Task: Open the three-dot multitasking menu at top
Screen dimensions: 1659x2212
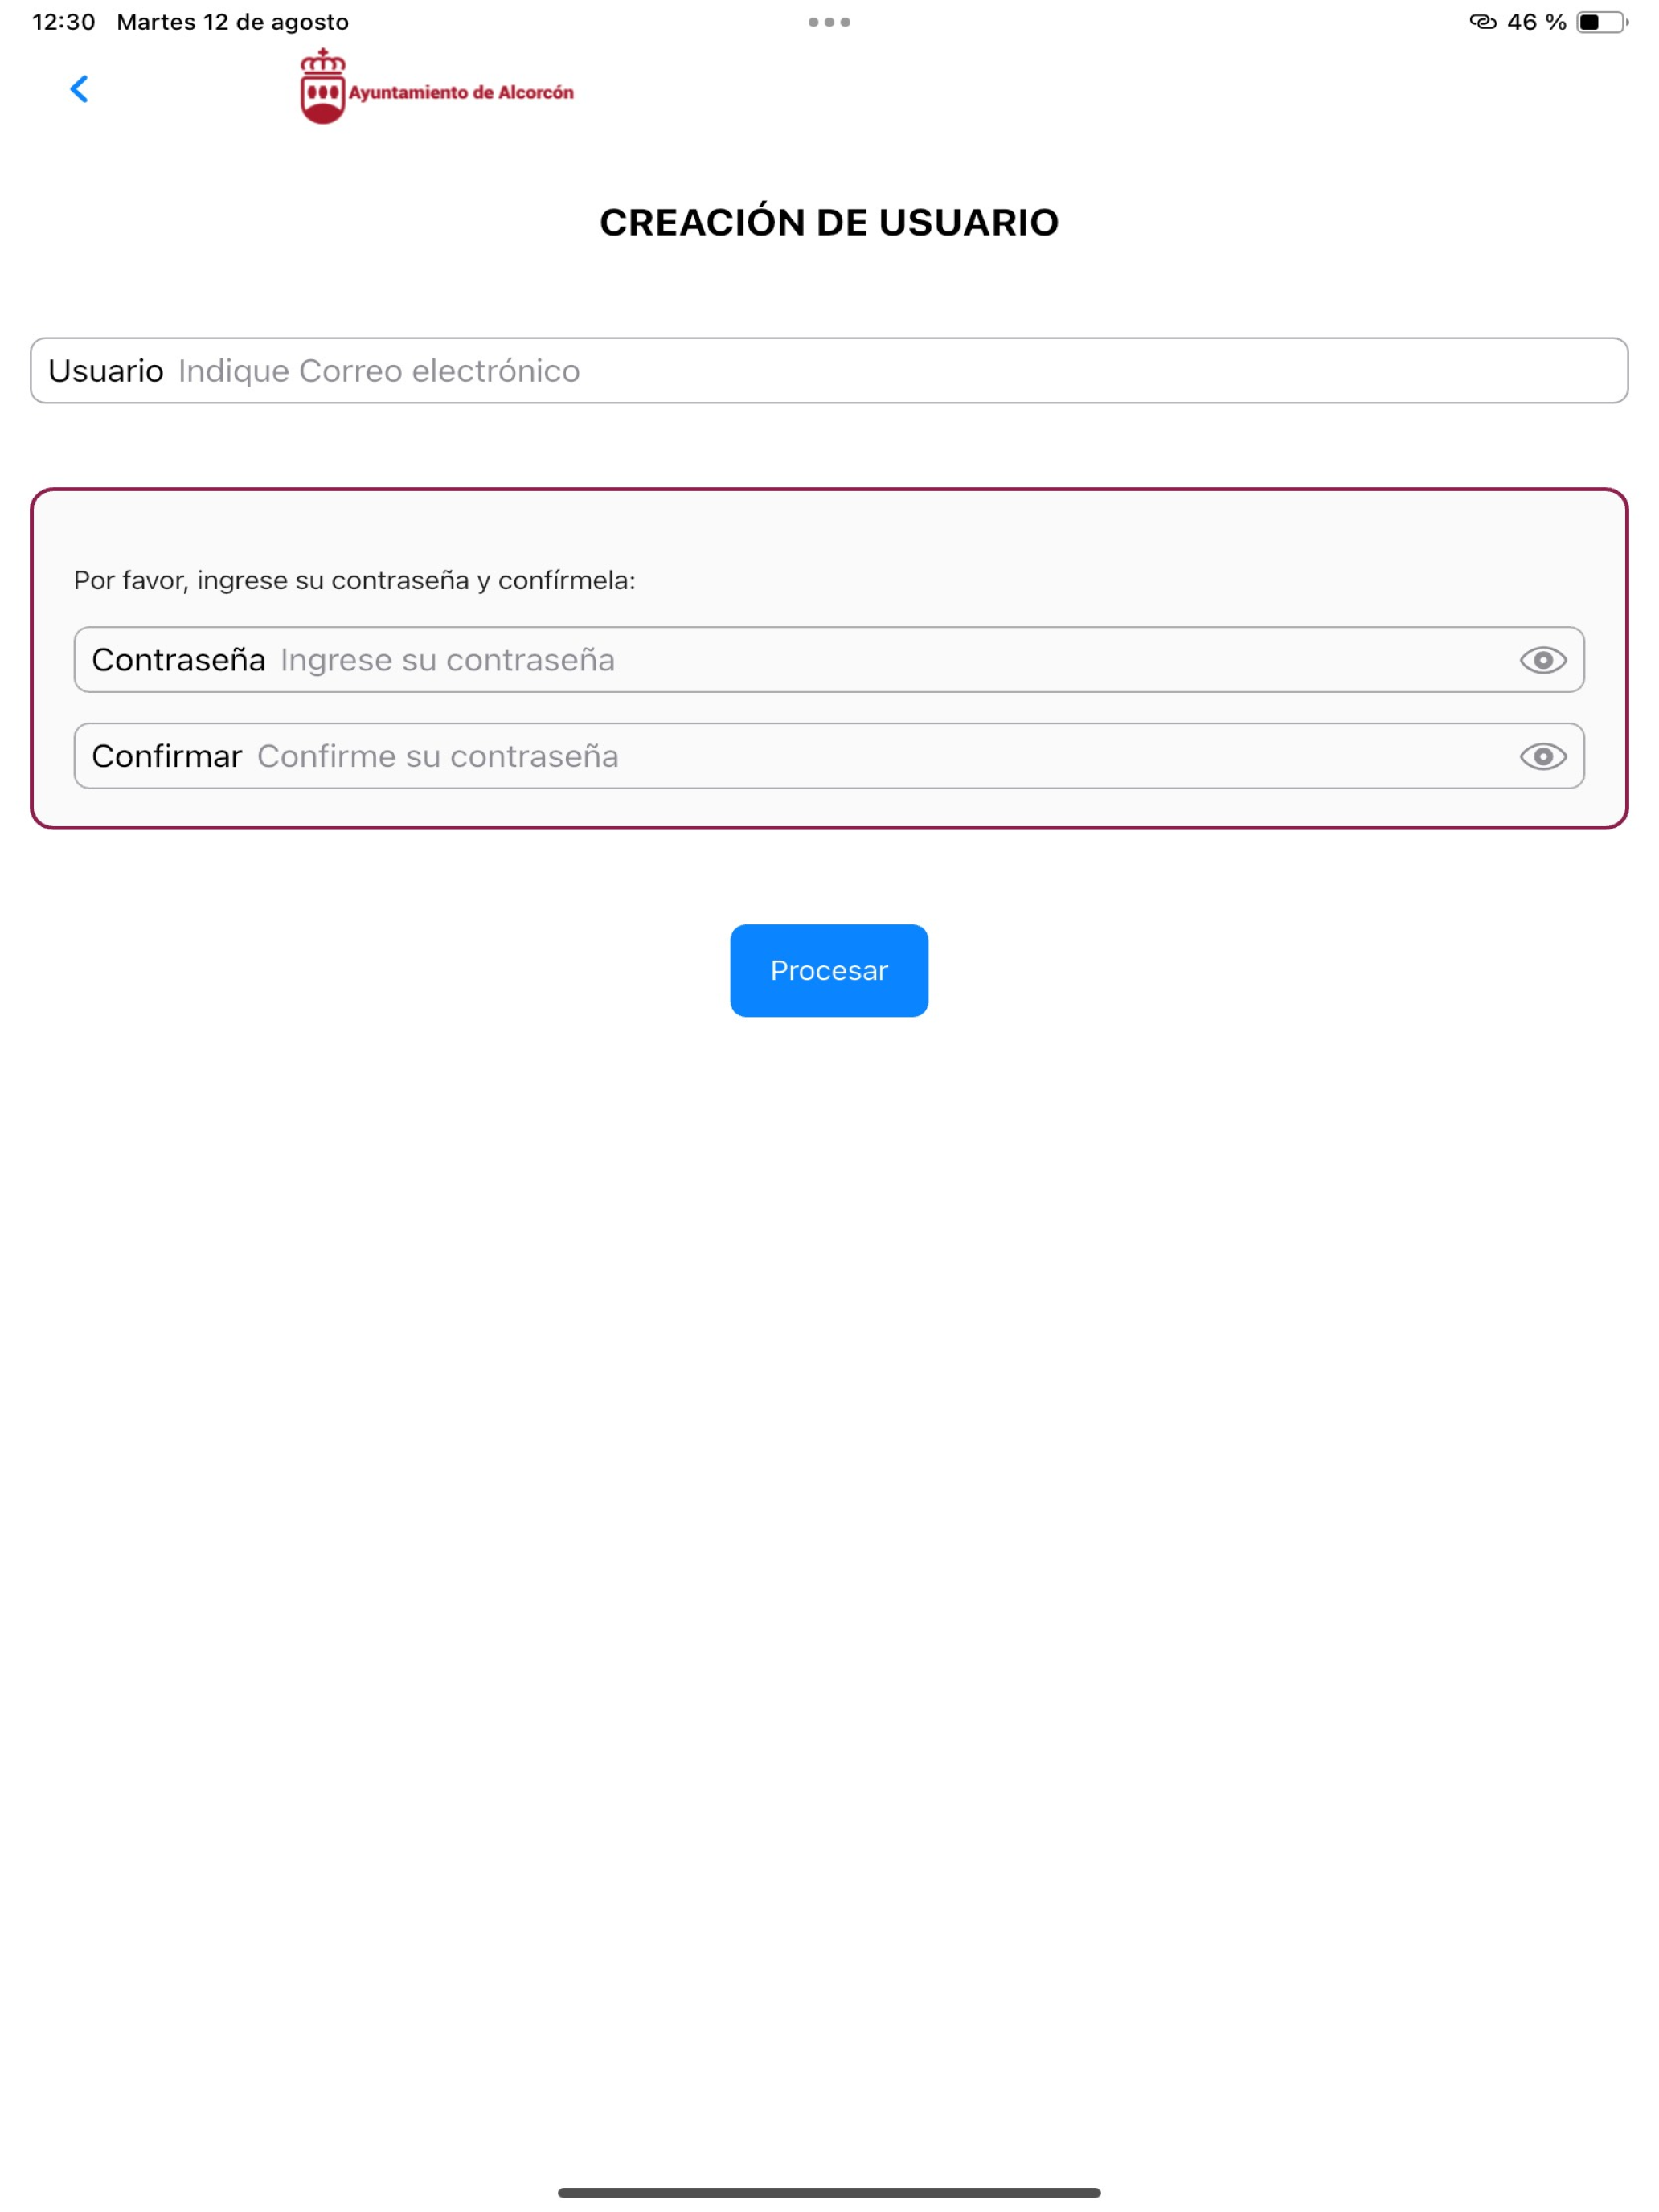Action: 829,22
